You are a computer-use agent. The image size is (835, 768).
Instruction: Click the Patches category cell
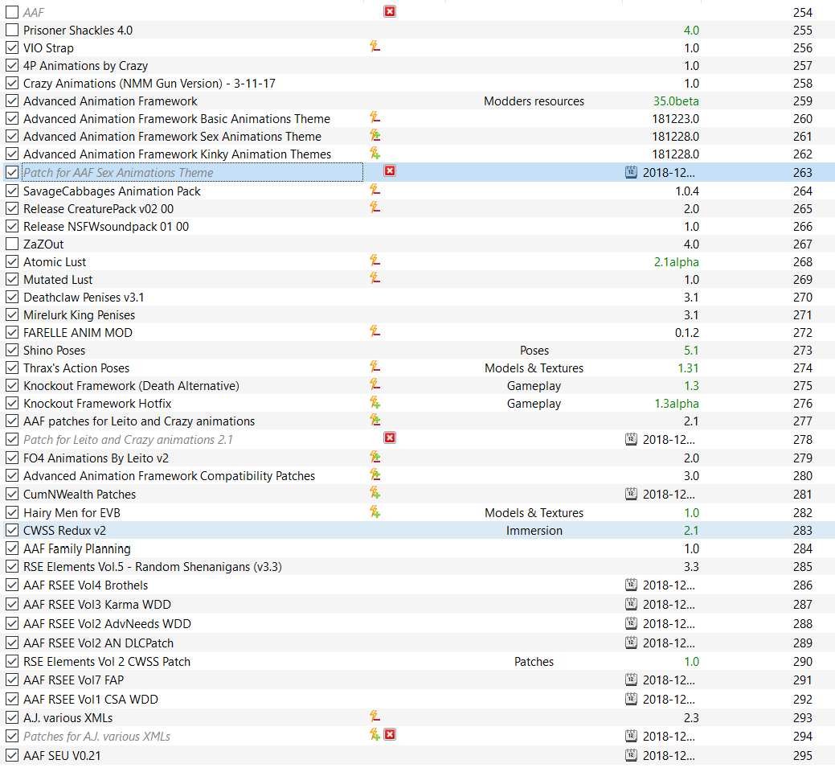534,661
